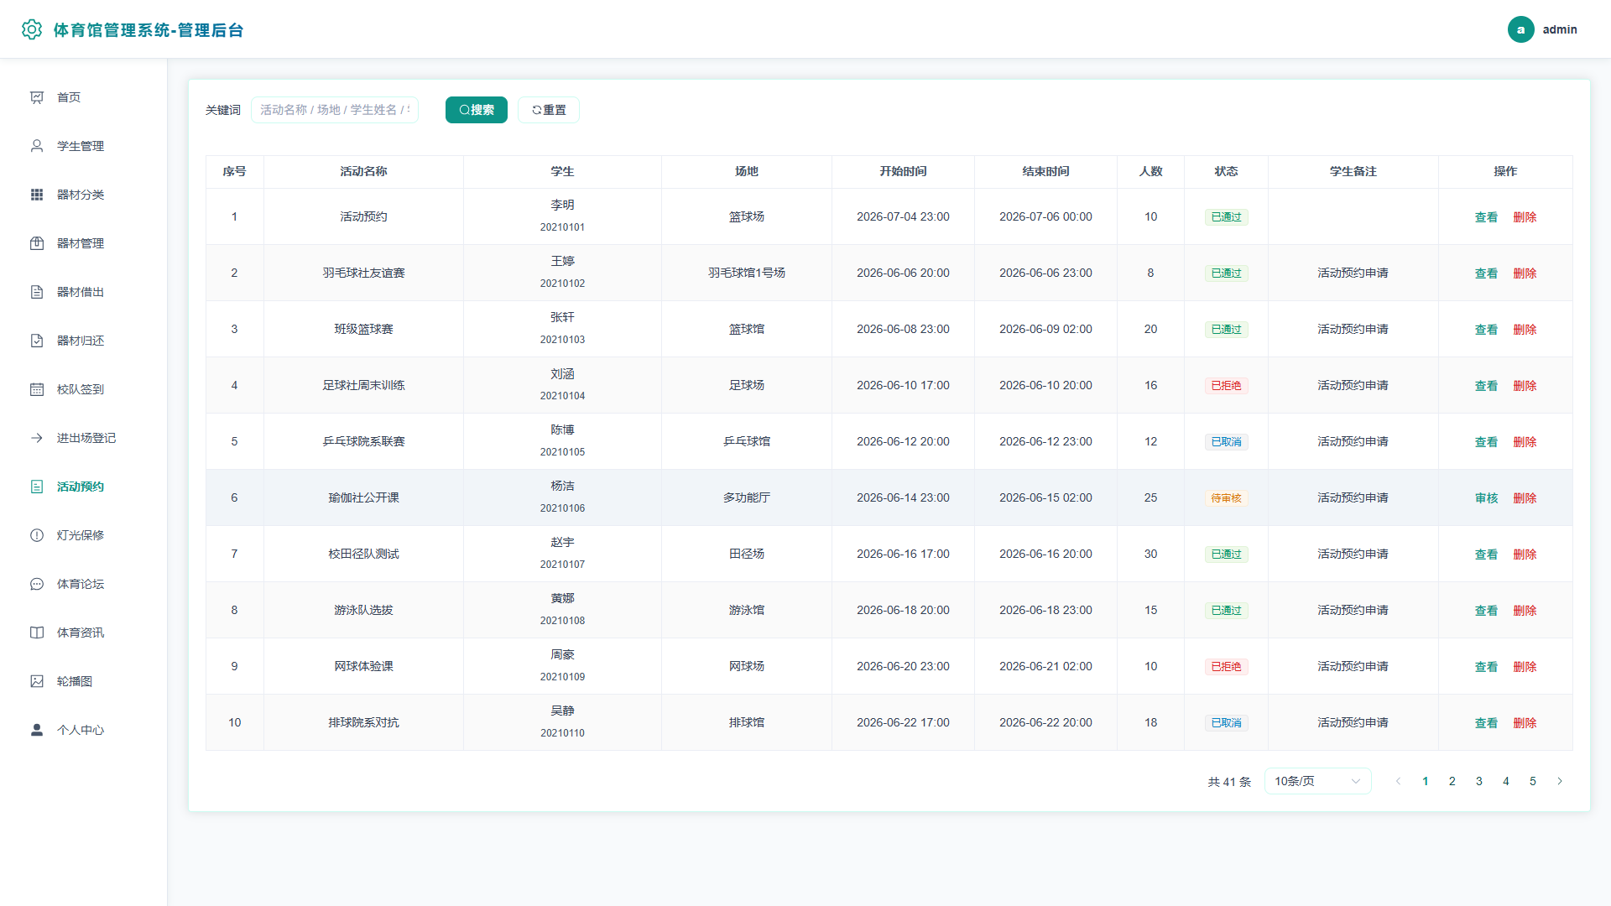Click the 首页 home icon in sidebar

(37, 97)
